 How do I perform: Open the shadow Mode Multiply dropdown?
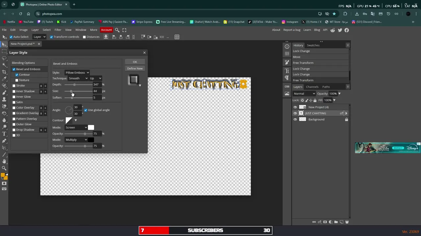pyautogui.click(x=76, y=140)
